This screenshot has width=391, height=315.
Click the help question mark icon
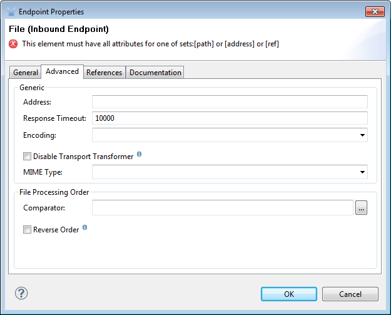coord(22,293)
